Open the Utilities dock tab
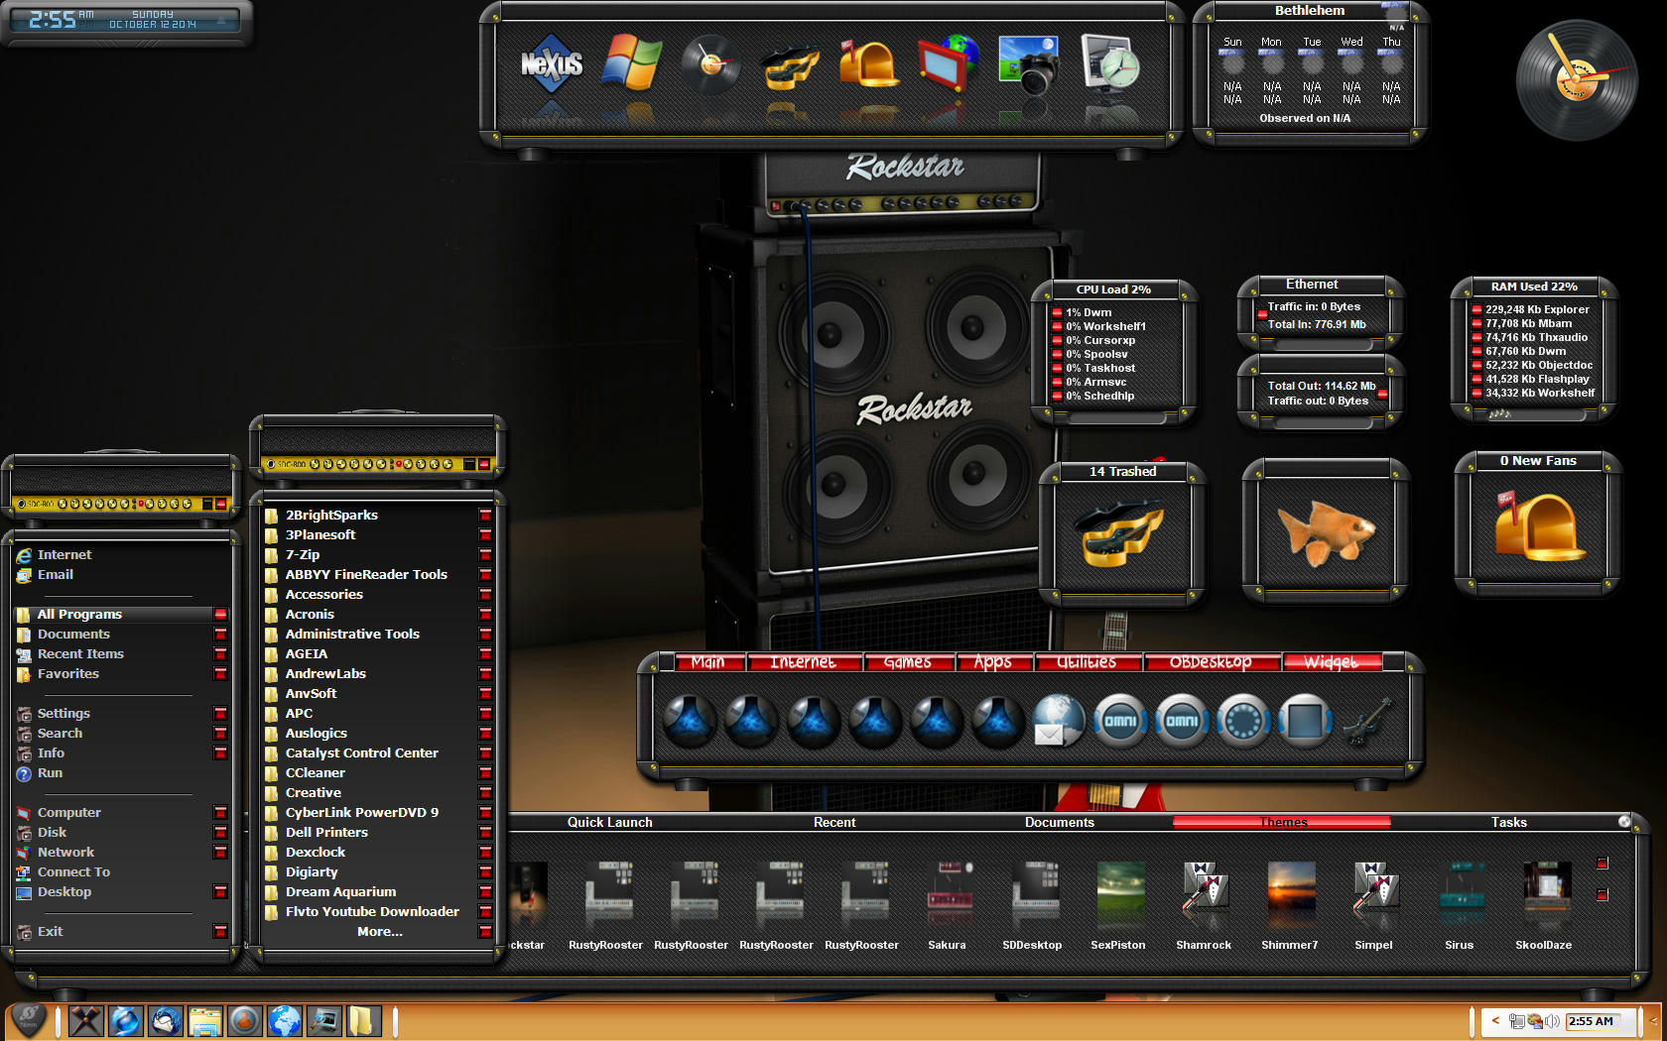The height and width of the screenshot is (1041, 1667). point(1088,662)
